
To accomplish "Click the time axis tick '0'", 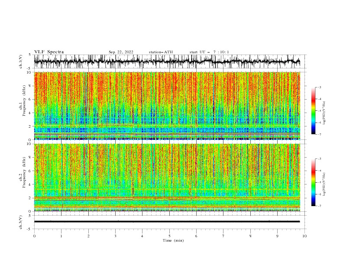I will pyautogui.click(x=34, y=236).
